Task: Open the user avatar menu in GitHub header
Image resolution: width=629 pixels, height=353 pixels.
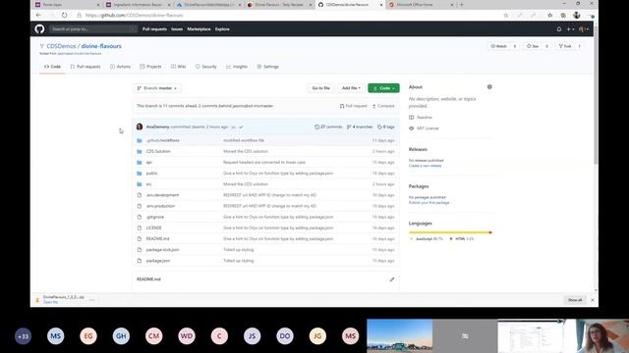Action: [583, 29]
